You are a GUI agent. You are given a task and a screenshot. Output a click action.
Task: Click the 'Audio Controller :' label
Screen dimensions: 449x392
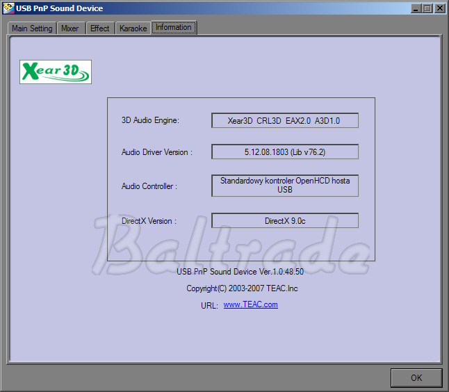pyautogui.click(x=149, y=186)
